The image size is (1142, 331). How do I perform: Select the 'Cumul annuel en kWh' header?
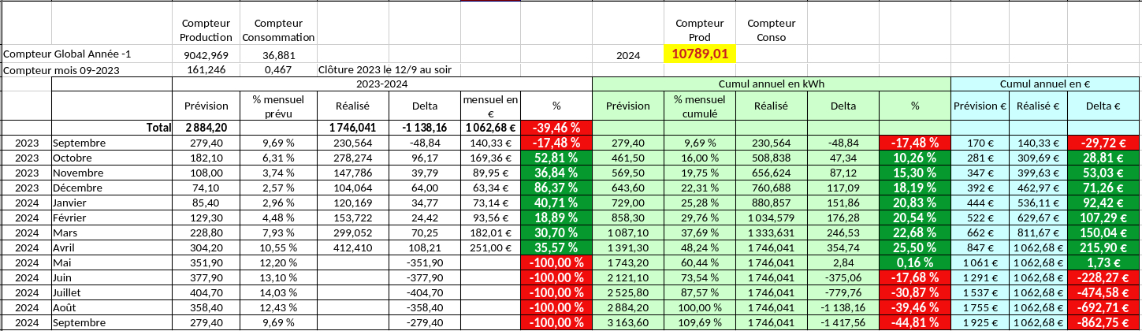coord(771,84)
